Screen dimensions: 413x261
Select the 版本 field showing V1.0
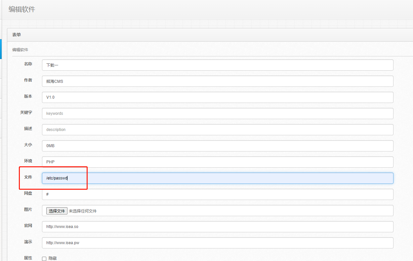(218, 97)
